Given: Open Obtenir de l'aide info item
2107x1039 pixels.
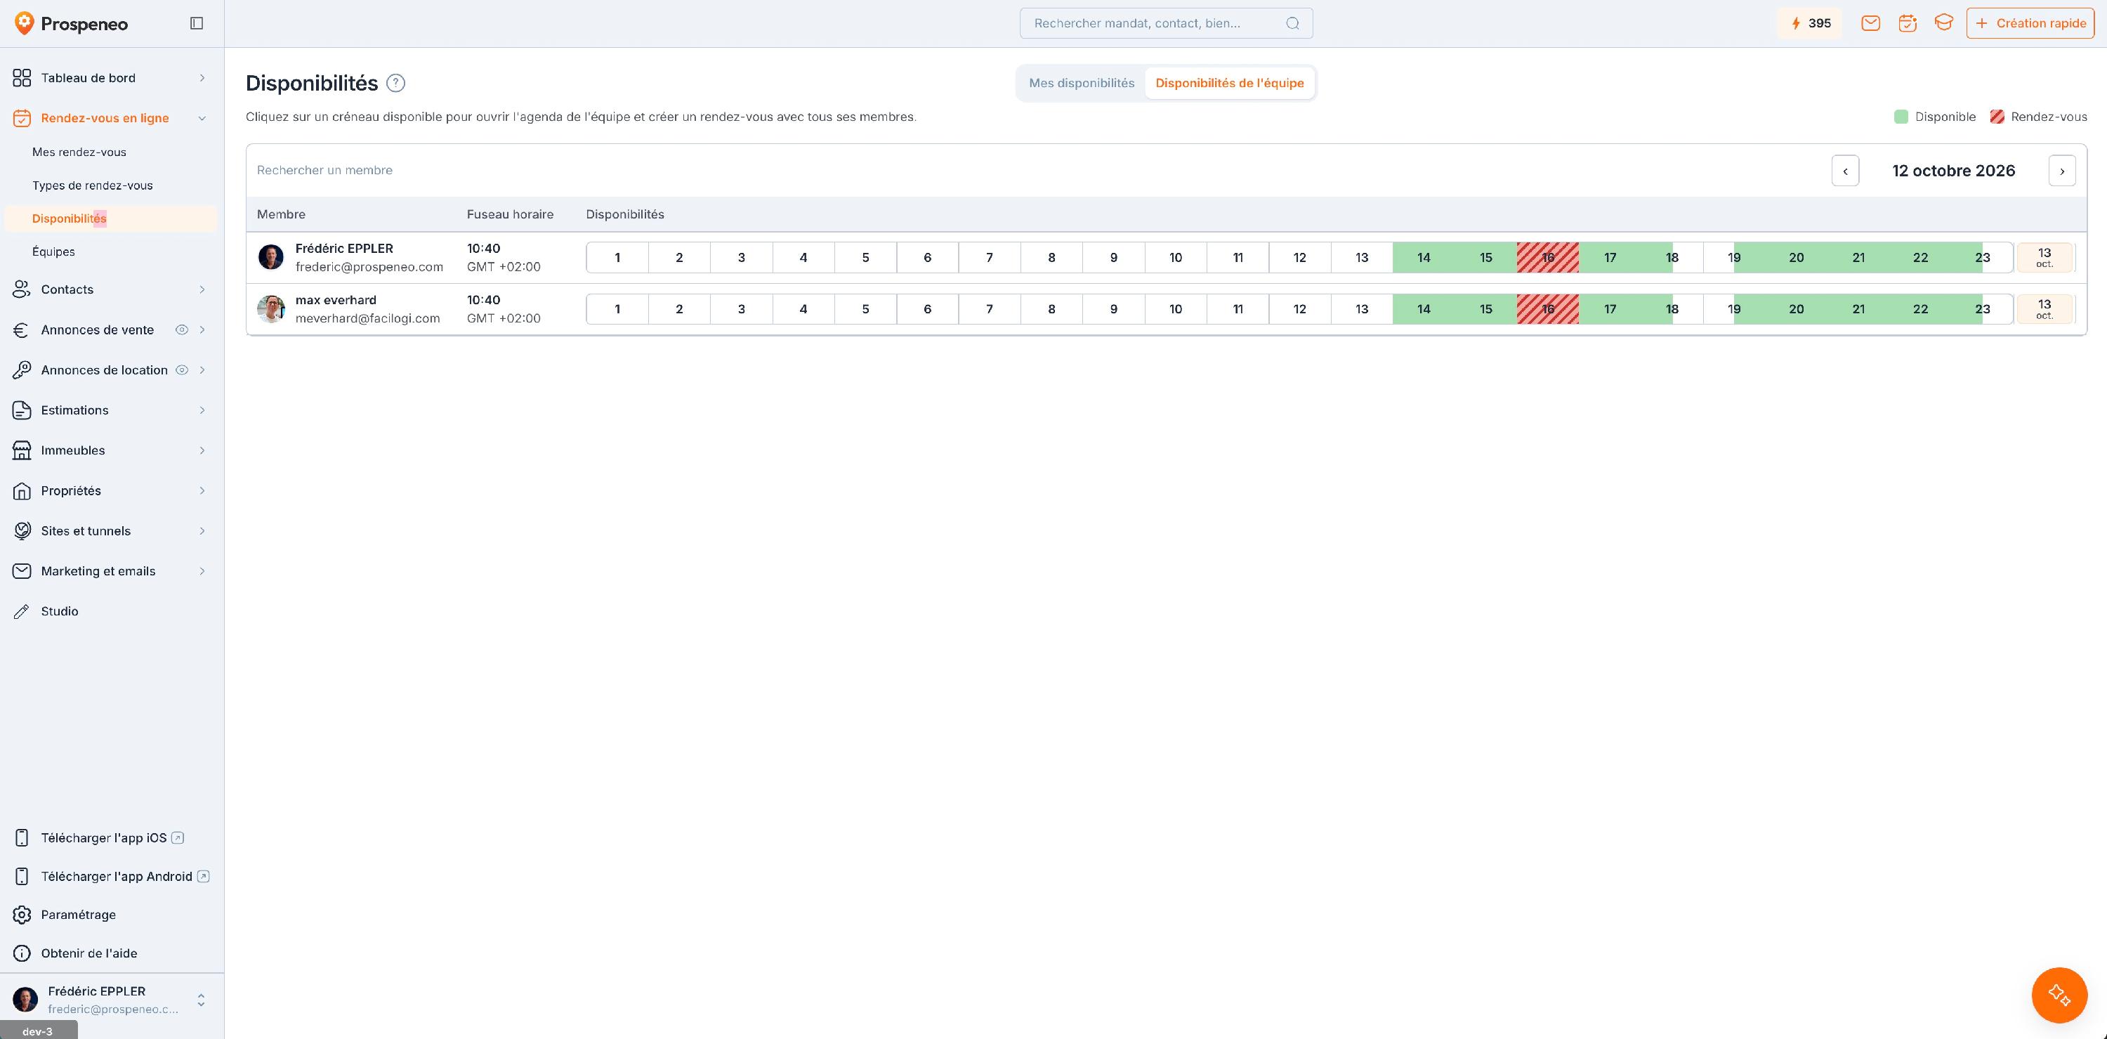Looking at the screenshot, I should pyautogui.click(x=112, y=953).
